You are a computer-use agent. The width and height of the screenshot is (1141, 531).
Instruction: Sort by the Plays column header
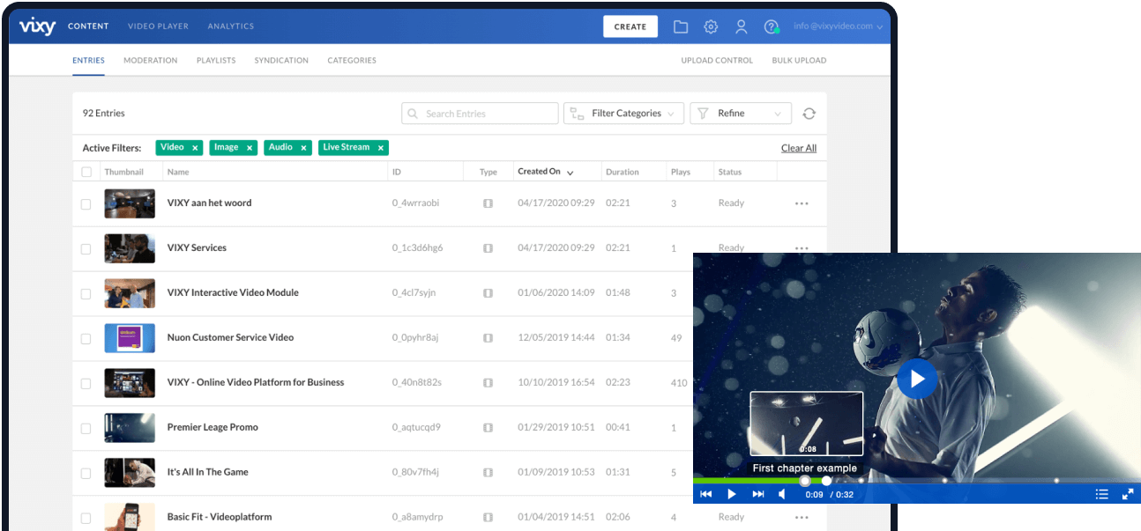tap(680, 173)
